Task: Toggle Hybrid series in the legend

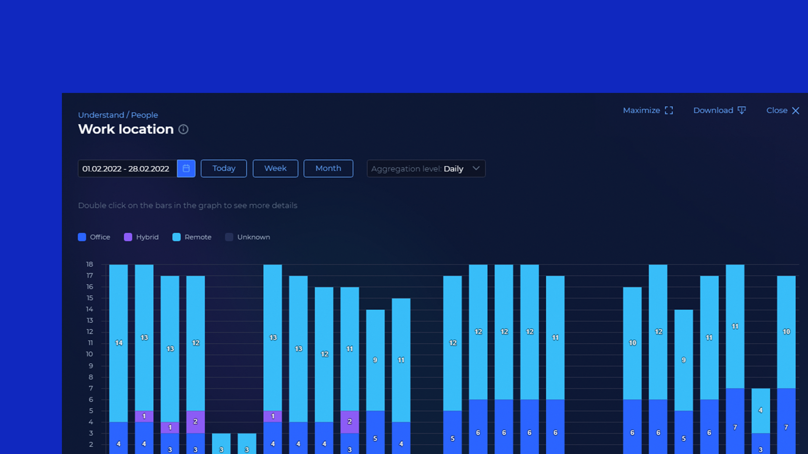Action: (141, 237)
